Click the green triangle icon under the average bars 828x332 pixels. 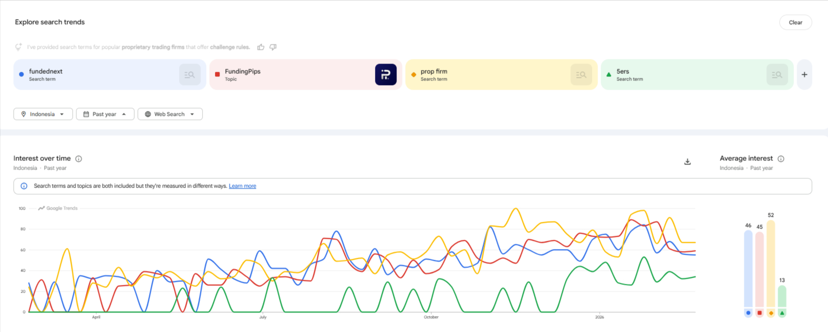(x=782, y=313)
